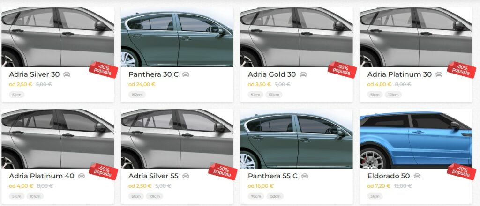The height and width of the screenshot is (206, 480).
Task: Open the Adria Silver 30 product title
Action: 34,74
